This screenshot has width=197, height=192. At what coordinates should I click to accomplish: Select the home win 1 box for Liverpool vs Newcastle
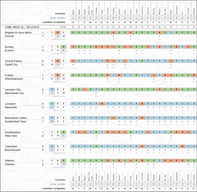[x=52, y=104]
